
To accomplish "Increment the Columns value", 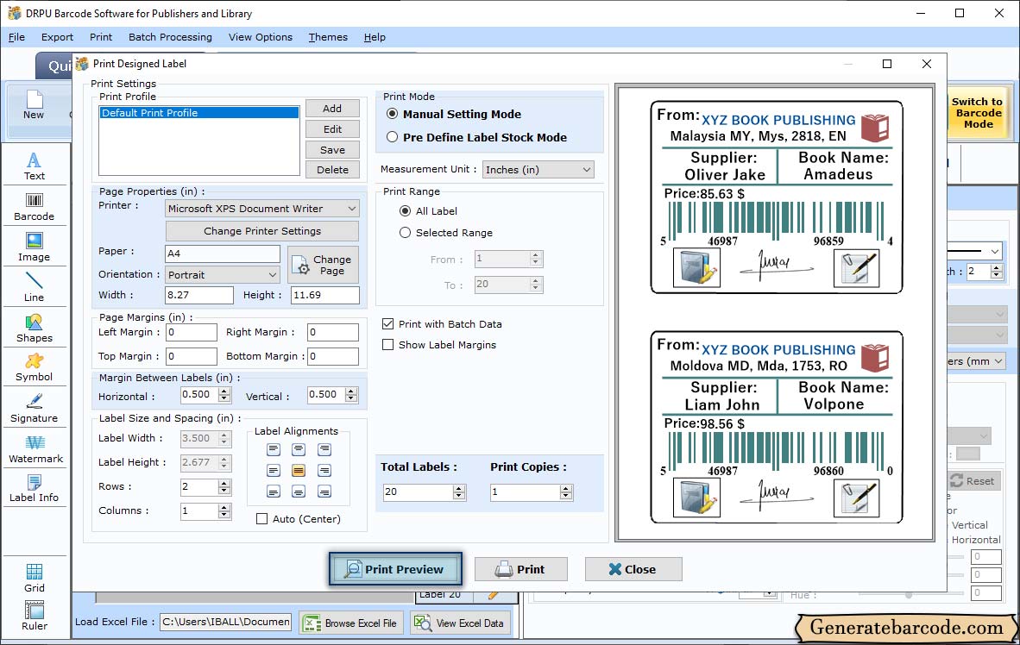I will (x=224, y=507).
